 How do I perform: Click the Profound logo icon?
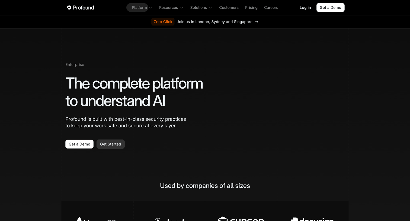pyautogui.click(x=69, y=8)
